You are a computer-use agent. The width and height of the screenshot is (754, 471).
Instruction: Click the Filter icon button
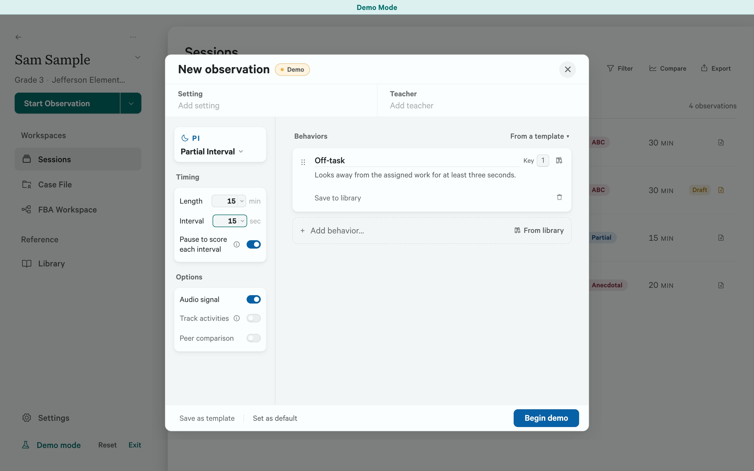click(620, 69)
